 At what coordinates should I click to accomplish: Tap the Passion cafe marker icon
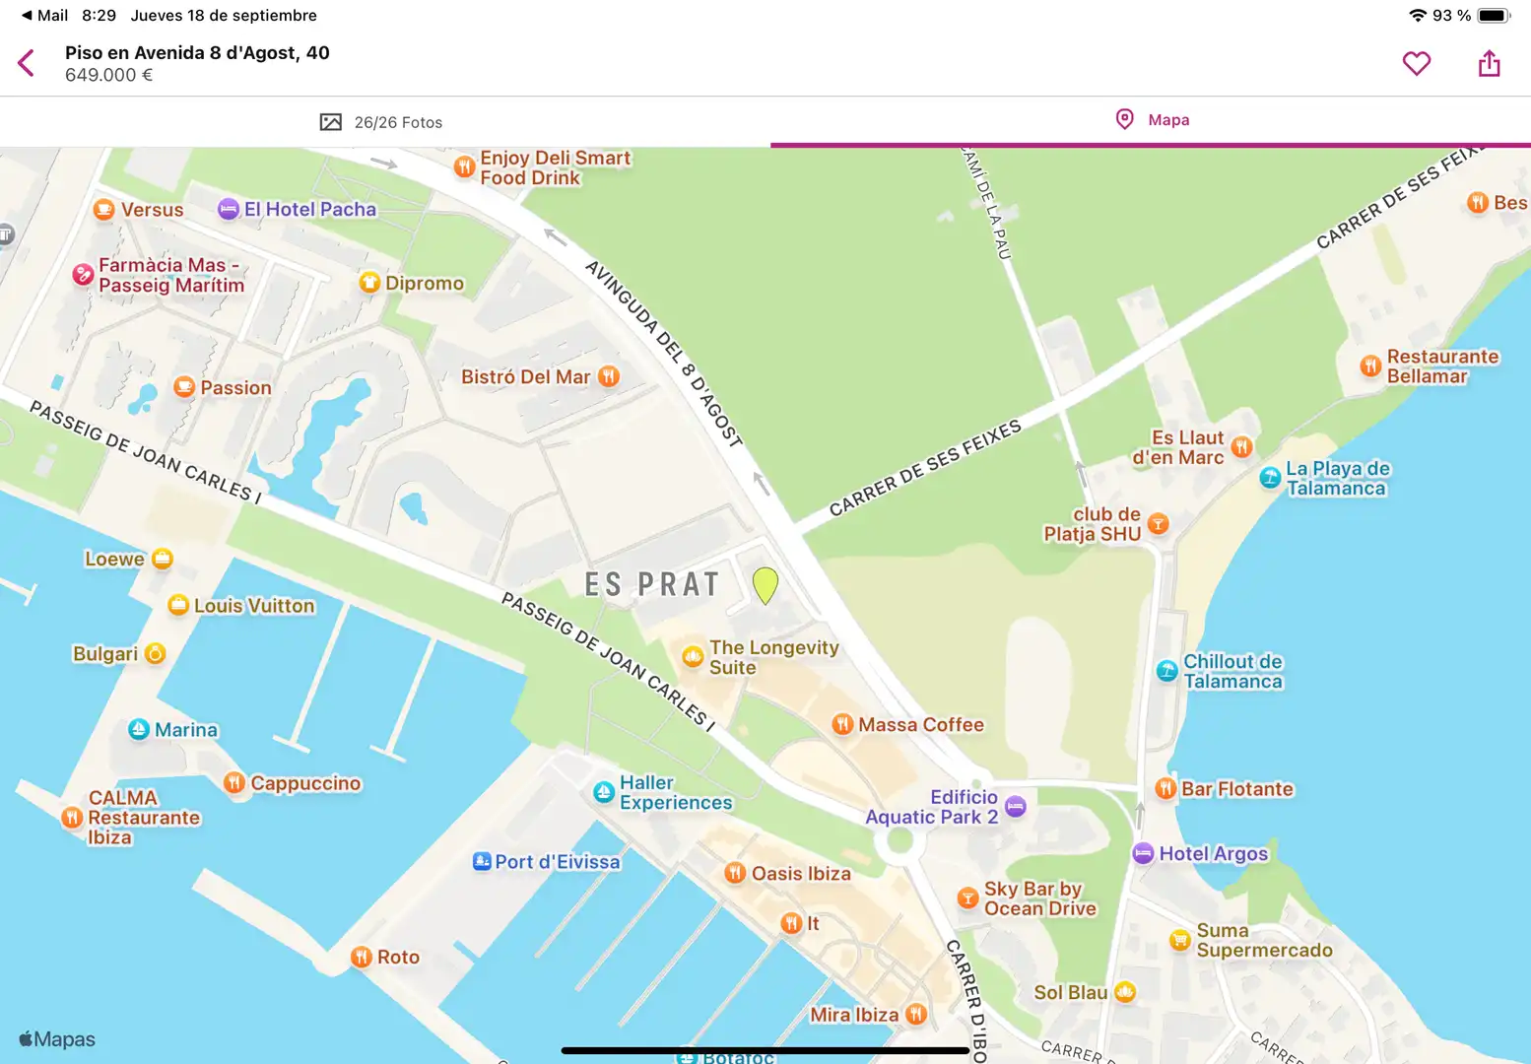pos(184,387)
